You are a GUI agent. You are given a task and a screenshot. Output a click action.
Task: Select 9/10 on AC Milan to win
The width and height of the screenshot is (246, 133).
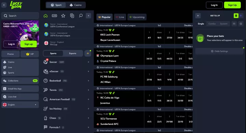(169, 78)
